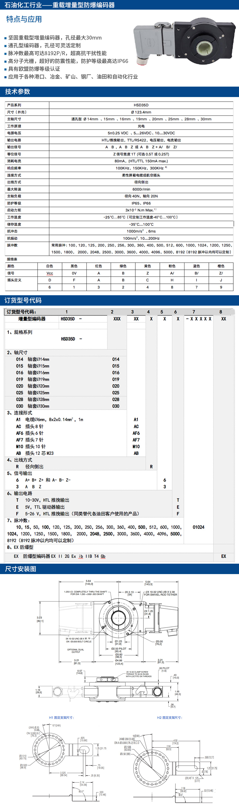Click the AF6 插头6针 option row
Image resolution: width=239 pixels, height=810 pixels.
30,433
